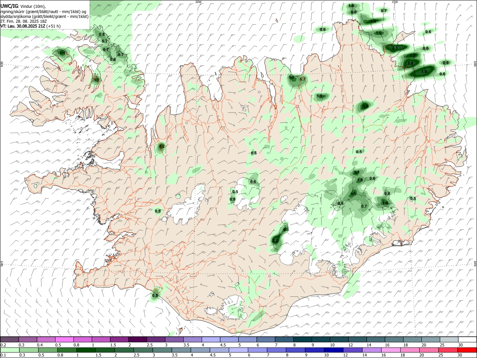Select the 'rigning/skúrir' legend description line
477x358 pixels.
[44, 11]
